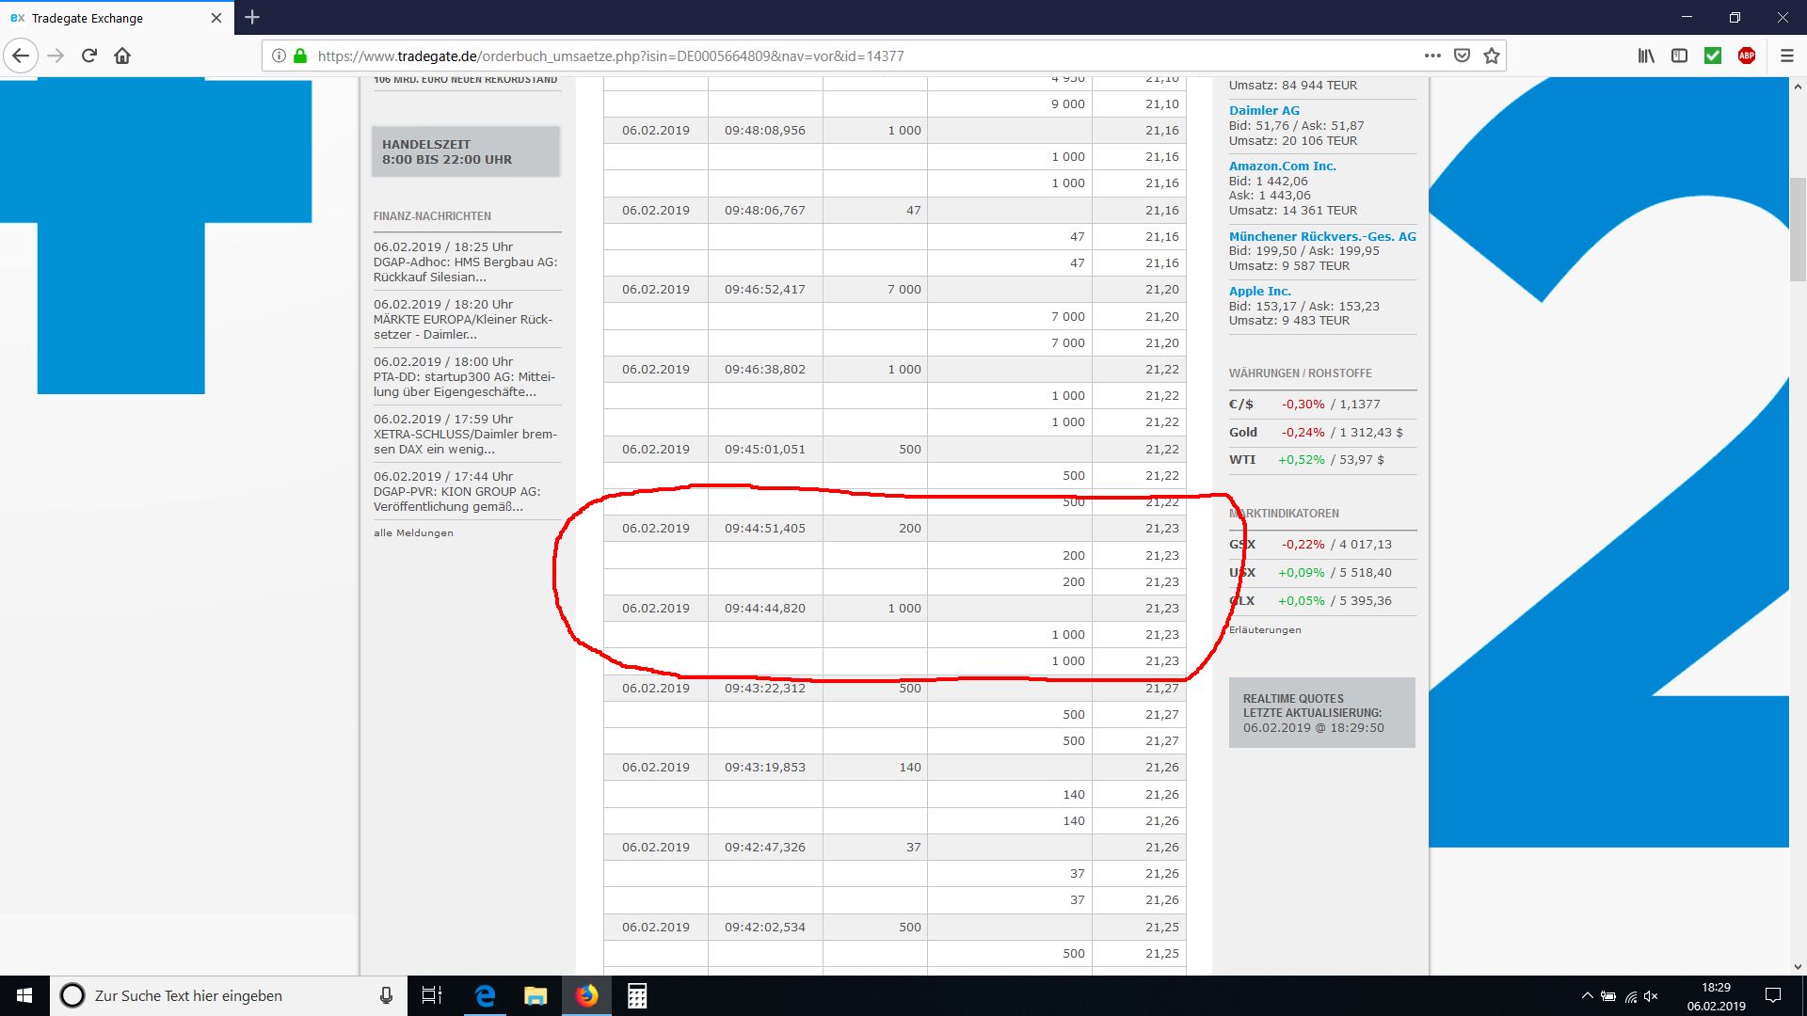The height and width of the screenshot is (1016, 1807).
Task: Click the page's vertical scrollbar thumb
Action: pyautogui.click(x=1798, y=229)
